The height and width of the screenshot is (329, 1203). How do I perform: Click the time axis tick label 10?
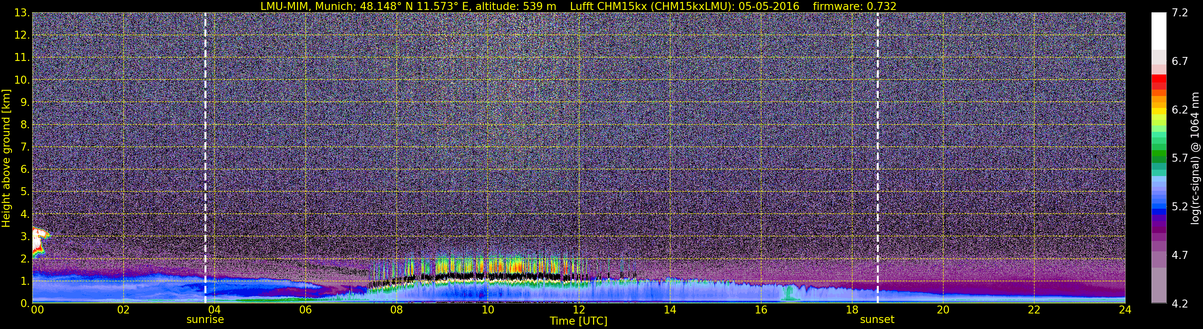(x=488, y=310)
